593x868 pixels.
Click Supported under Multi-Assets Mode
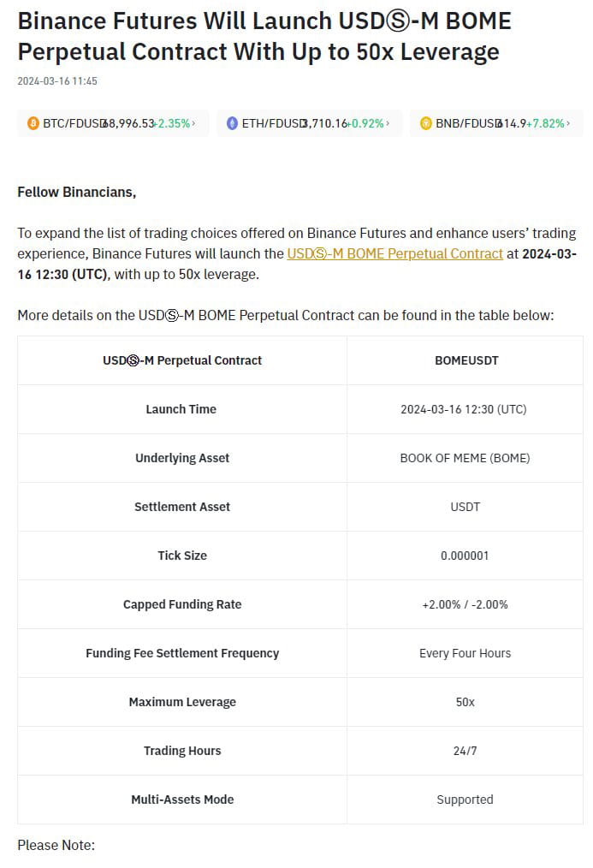click(466, 800)
